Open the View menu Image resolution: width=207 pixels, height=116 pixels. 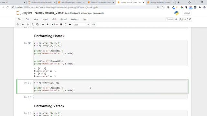36,19
